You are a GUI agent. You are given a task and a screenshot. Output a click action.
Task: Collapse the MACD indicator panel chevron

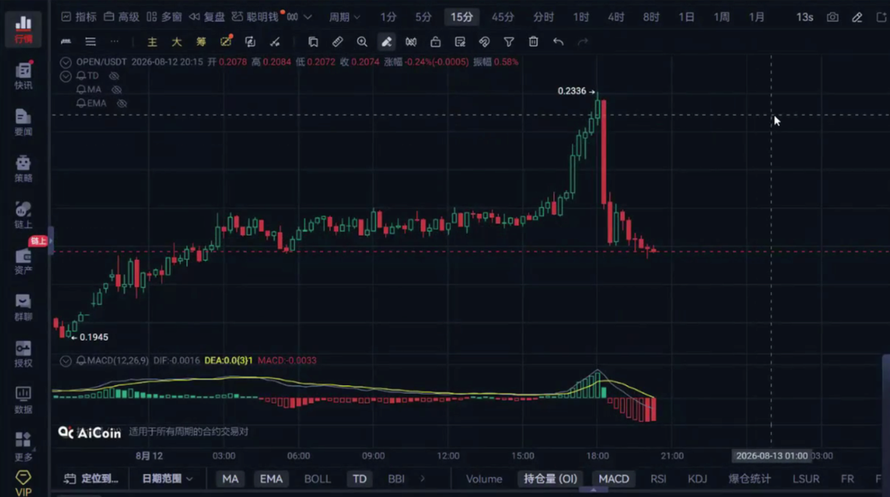[x=66, y=361]
